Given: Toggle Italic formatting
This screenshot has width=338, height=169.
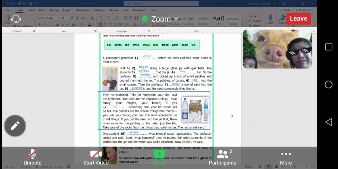Looking at the screenshot, I should point(44,24).
